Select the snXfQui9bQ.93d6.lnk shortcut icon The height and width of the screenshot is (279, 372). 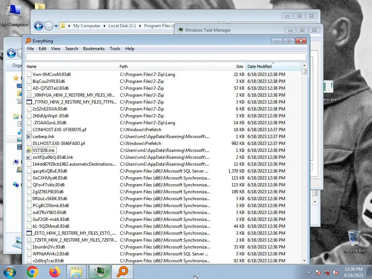[29, 157]
